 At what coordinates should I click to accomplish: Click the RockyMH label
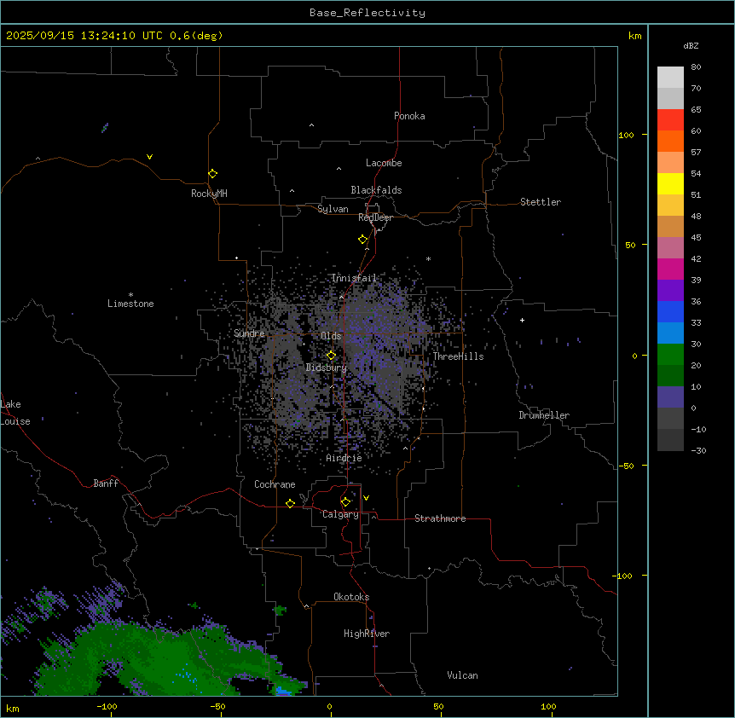(209, 194)
